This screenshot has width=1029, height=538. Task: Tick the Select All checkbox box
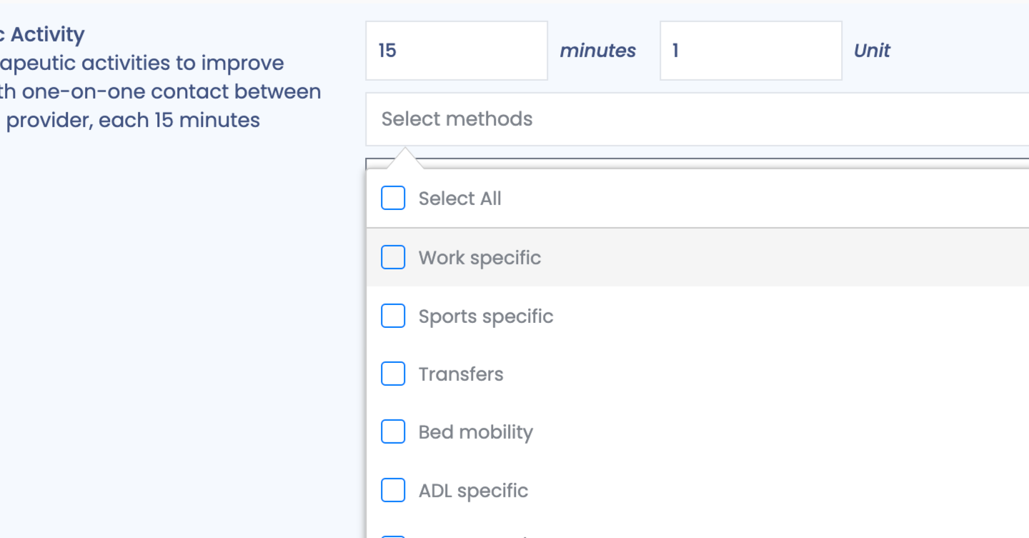(393, 199)
